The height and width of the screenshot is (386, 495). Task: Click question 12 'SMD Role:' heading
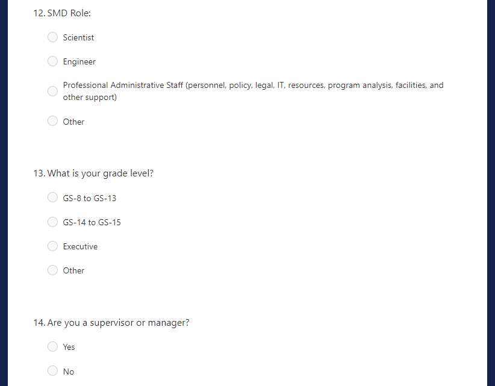pyautogui.click(x=62, y=13)
